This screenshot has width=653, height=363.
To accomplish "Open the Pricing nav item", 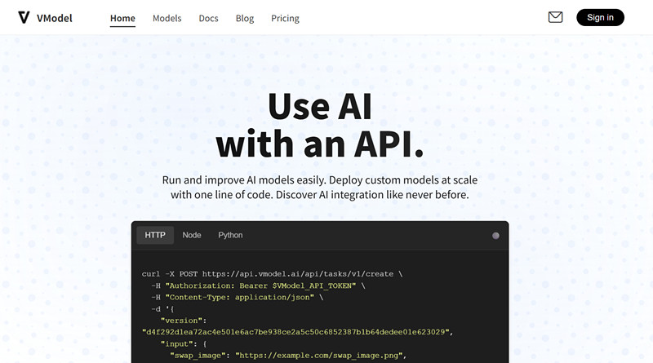I will (285, 18).
